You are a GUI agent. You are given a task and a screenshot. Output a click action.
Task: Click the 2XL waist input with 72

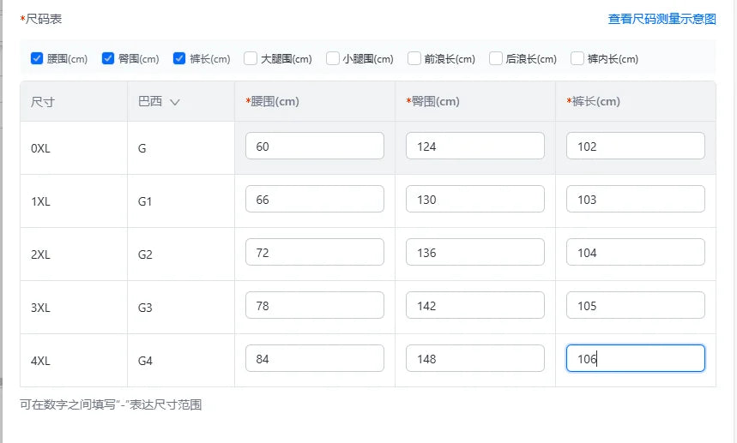pyautogui.click(x=314, y=252)
